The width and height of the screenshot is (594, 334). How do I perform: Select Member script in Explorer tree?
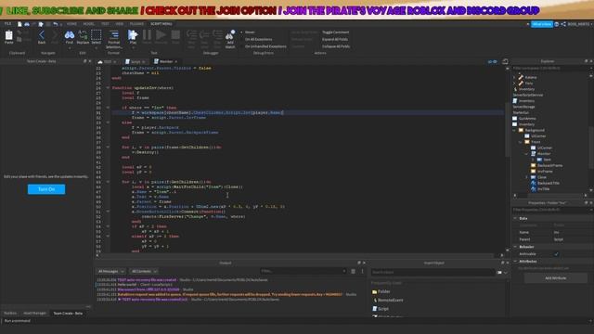pos(540,154)
